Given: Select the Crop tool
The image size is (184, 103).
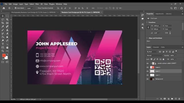Looking at the screenshot, I should tap(3, 23).
